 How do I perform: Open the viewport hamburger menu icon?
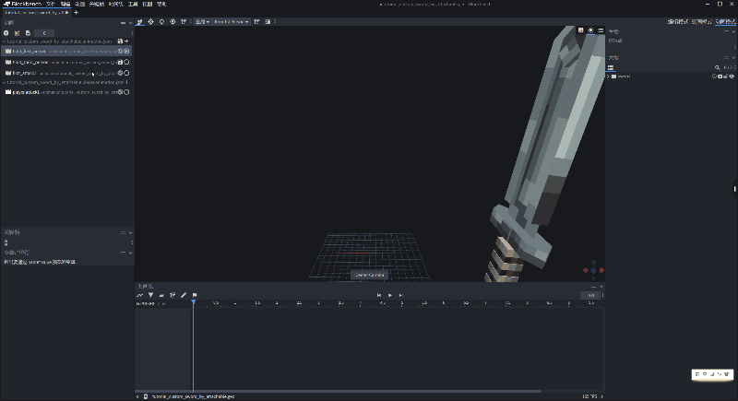pyautogui.click(x=601, y=30)
